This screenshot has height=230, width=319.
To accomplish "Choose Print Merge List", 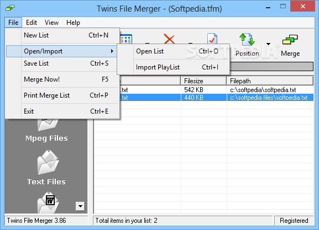I will click(62, 95).
